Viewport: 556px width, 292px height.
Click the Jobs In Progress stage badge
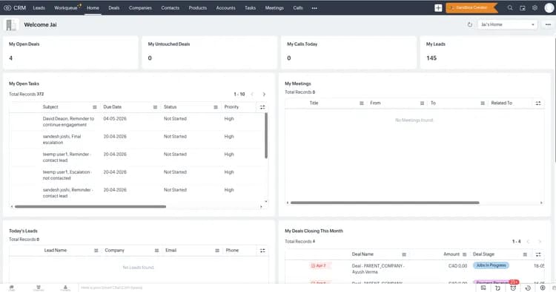(x=491, y=265)
